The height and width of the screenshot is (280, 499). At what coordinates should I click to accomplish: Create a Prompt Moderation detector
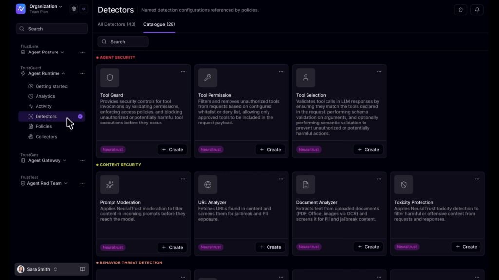coord(172,247)
